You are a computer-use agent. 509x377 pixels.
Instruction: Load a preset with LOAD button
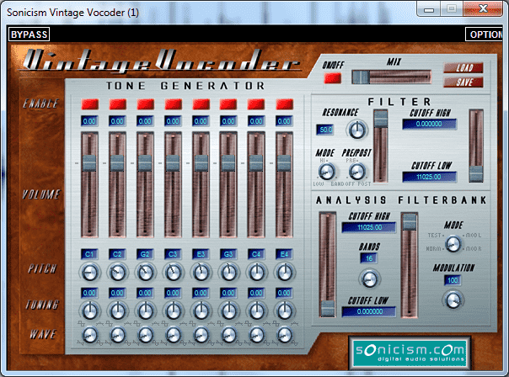click(x=463, y=68)
